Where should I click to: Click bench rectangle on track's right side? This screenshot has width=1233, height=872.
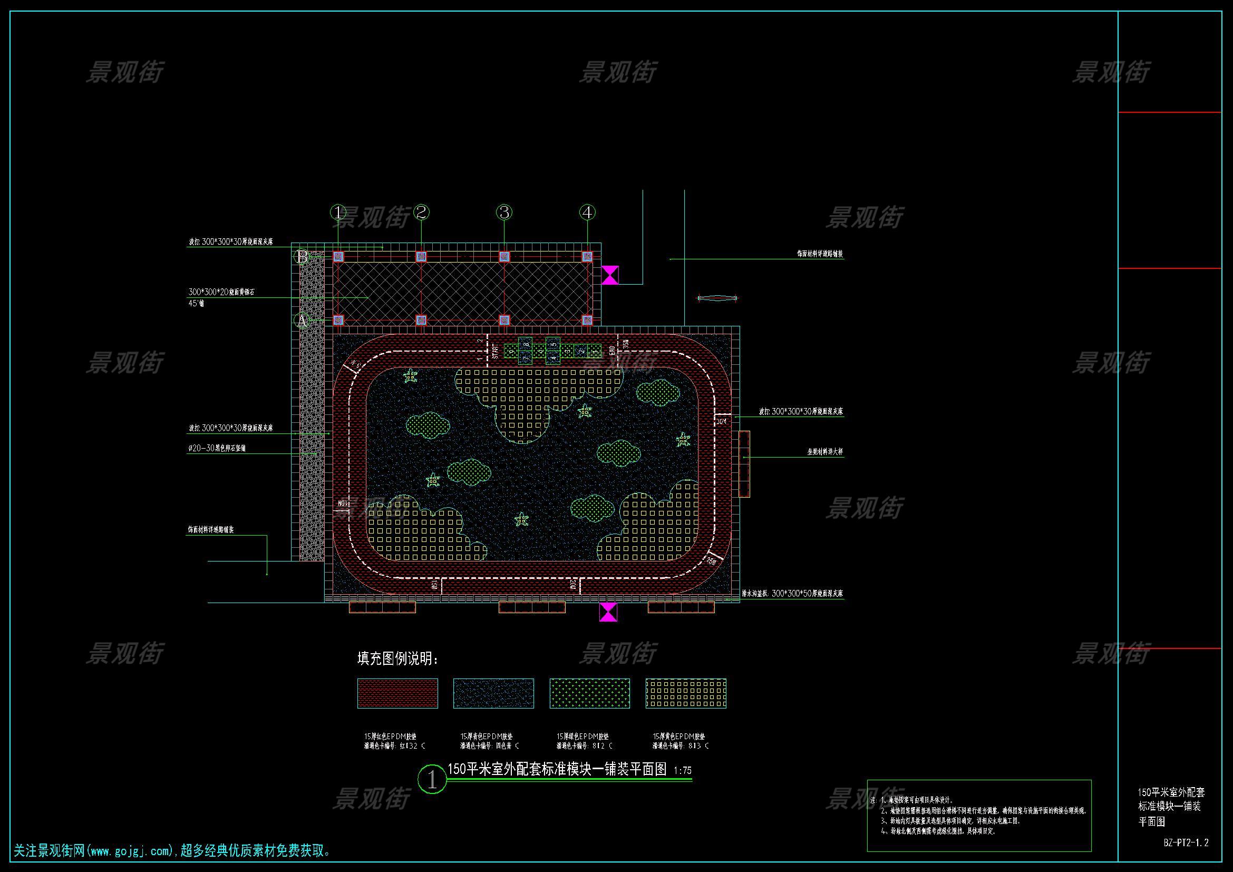coord(744,464)
